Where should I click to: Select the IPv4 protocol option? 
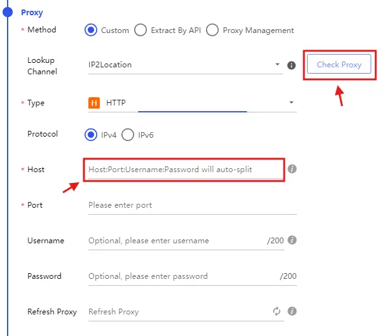[x=91, y=134]
